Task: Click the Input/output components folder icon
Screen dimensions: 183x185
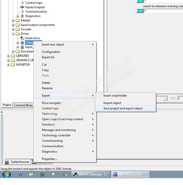Action: 18,25
